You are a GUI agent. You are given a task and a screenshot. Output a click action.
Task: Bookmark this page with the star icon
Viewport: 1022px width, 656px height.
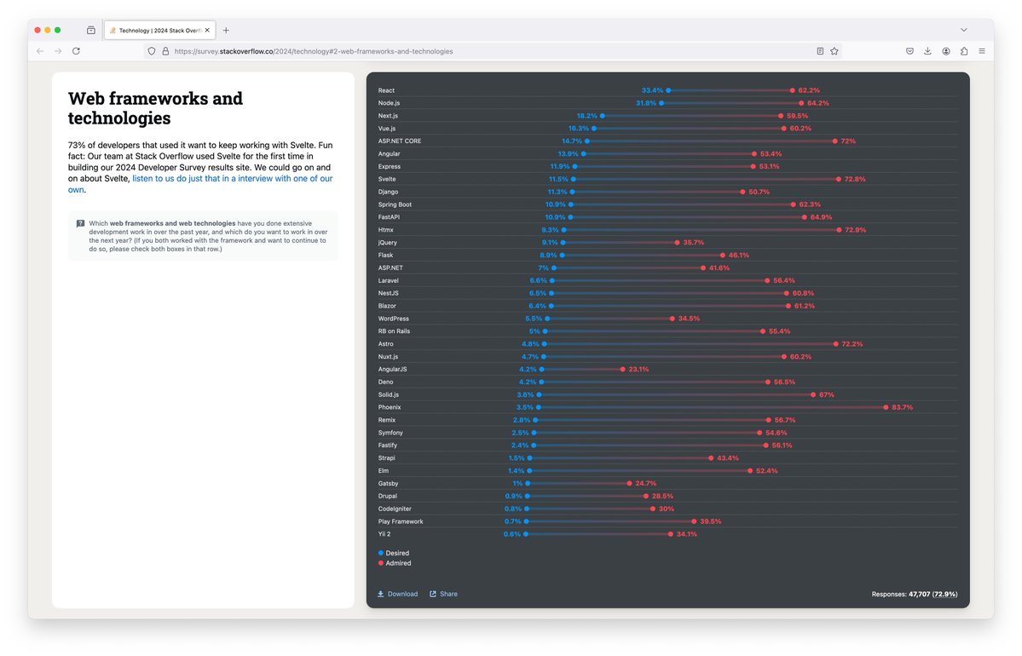(x=834, y=51)
